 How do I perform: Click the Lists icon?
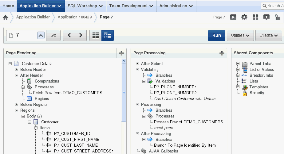[x=244, y=81]
